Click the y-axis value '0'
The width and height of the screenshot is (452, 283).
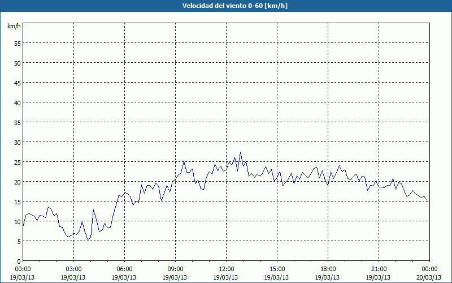[x=19, y=261]
